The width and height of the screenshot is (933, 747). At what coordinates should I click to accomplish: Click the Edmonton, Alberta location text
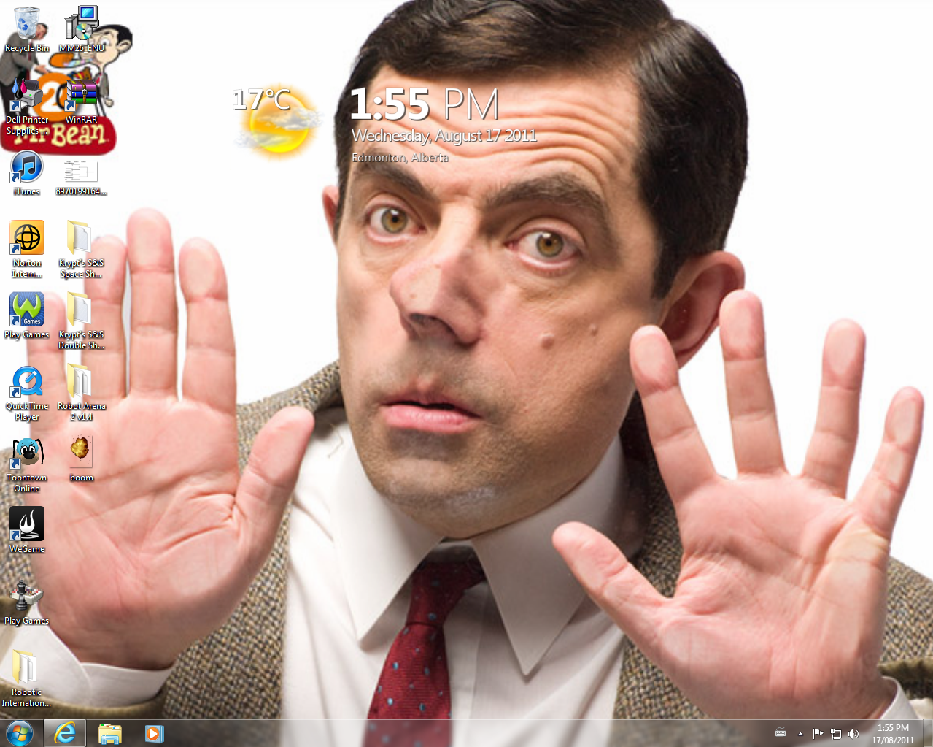[x=400, y=157]
